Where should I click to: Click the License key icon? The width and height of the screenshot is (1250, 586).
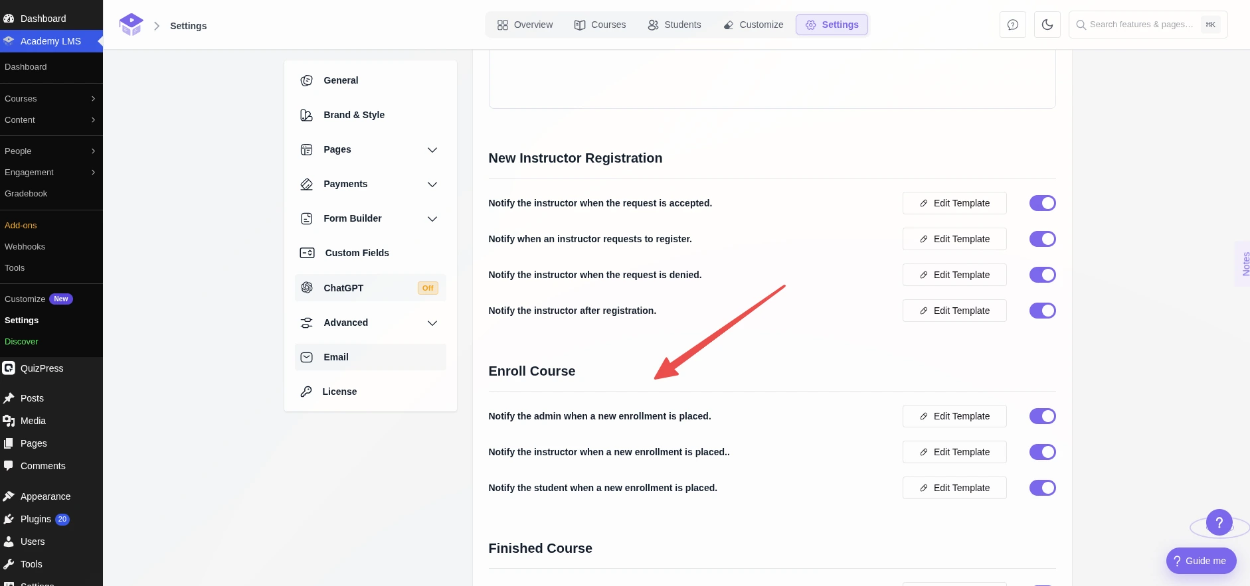(x=306, y=392)
